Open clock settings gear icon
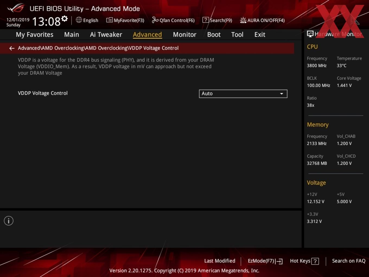 65,18
